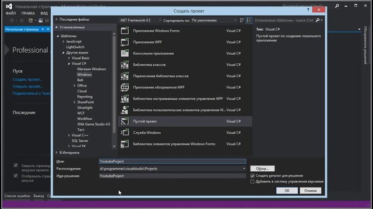Viewport: 373px width, 209px height.
Task: Click the create project link on start page
Action: point(27,80)
